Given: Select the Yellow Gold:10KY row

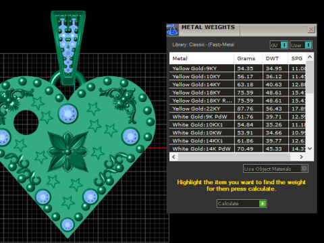Looking at the screenshot, I should point(238,76).
